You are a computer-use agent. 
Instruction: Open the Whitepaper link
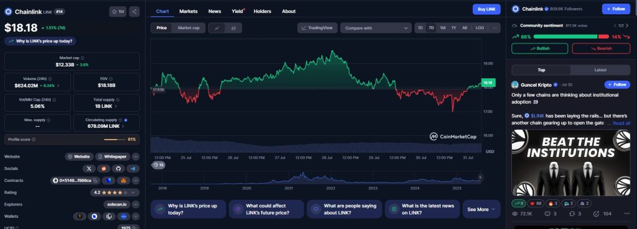[113, 156]
